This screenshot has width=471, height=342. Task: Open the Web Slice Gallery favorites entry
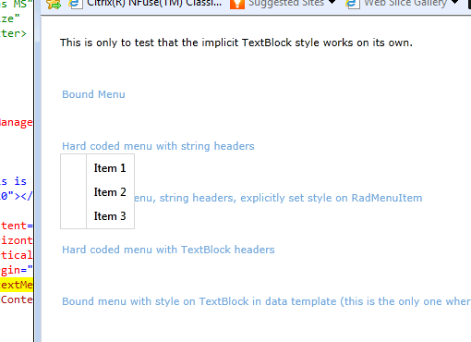405,4
